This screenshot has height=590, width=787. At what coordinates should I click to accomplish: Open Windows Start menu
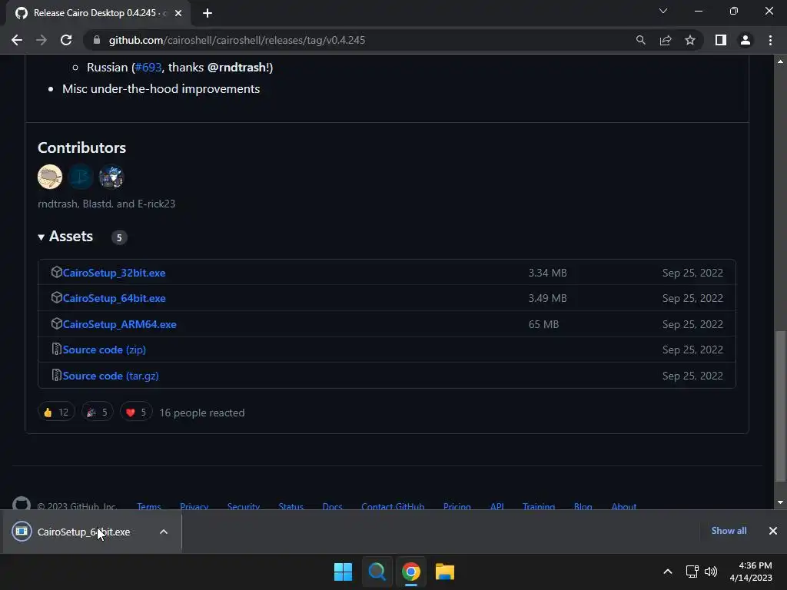pos(344,572)
